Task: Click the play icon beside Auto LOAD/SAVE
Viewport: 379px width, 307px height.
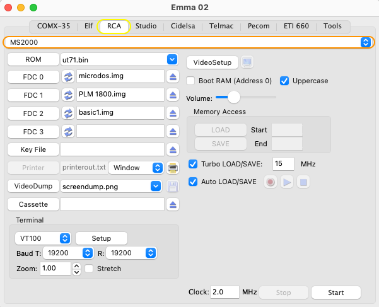Action: point(287,182)
